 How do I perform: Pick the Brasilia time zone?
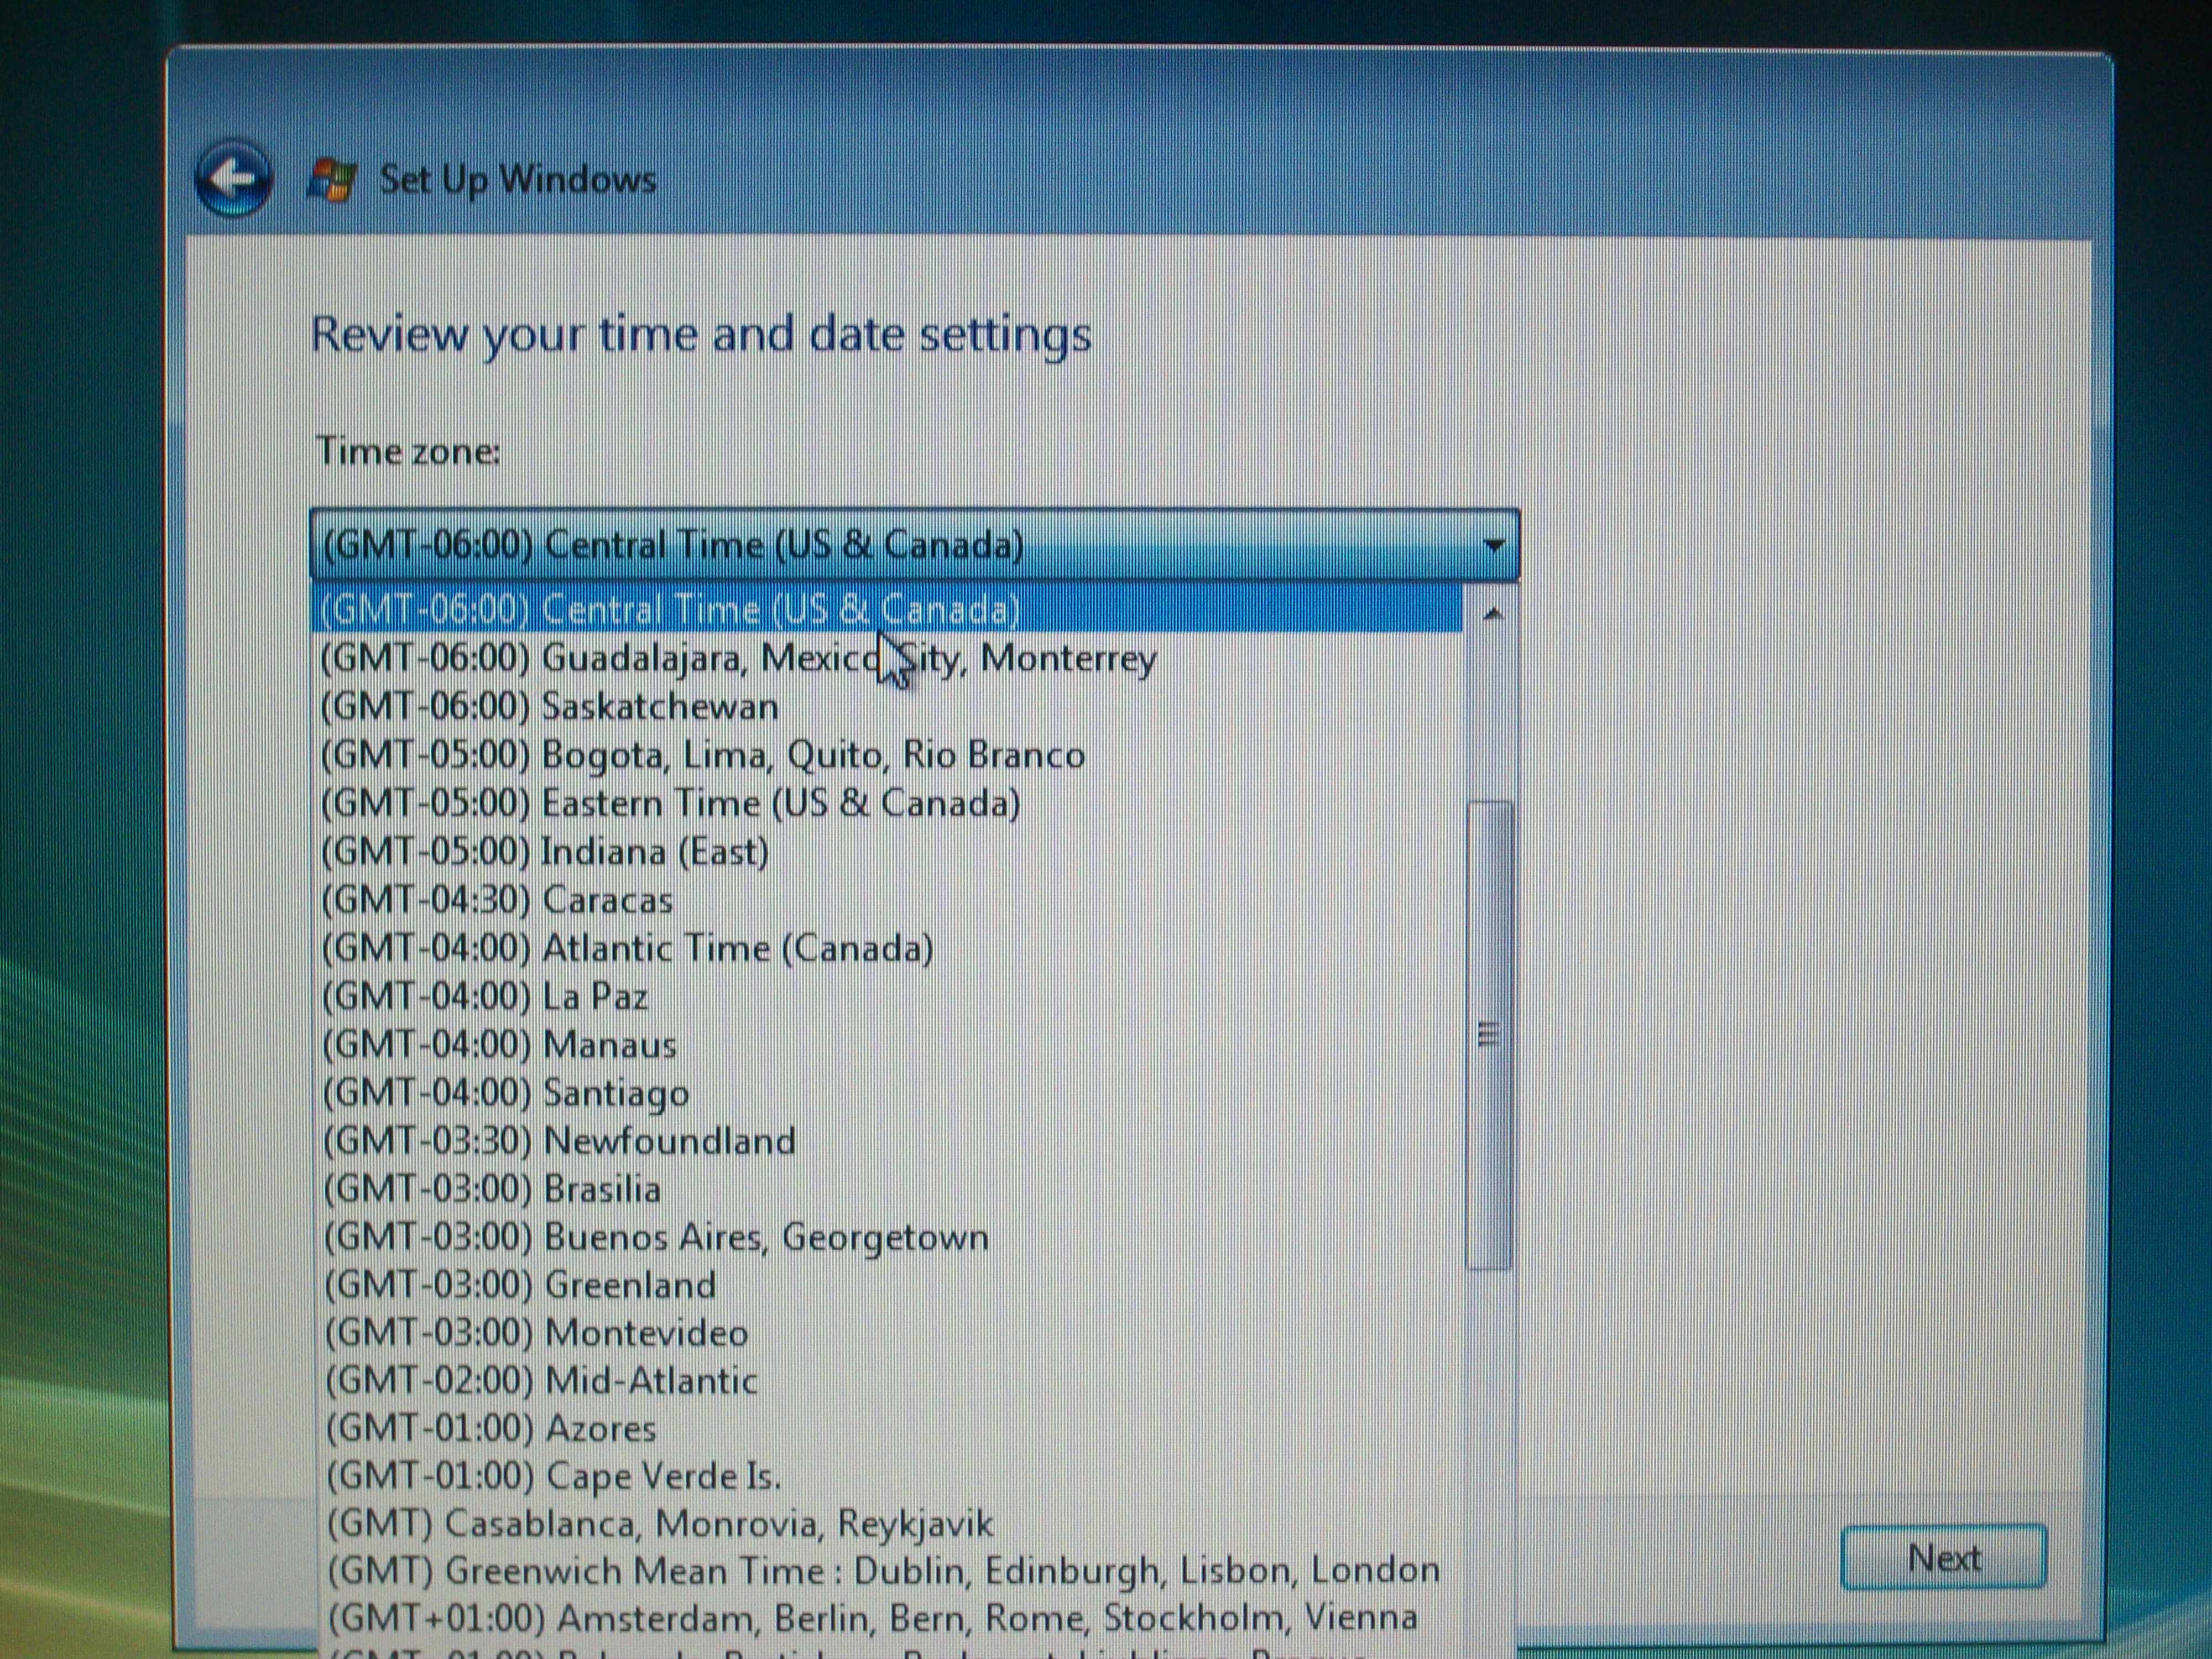point(888,1189)
